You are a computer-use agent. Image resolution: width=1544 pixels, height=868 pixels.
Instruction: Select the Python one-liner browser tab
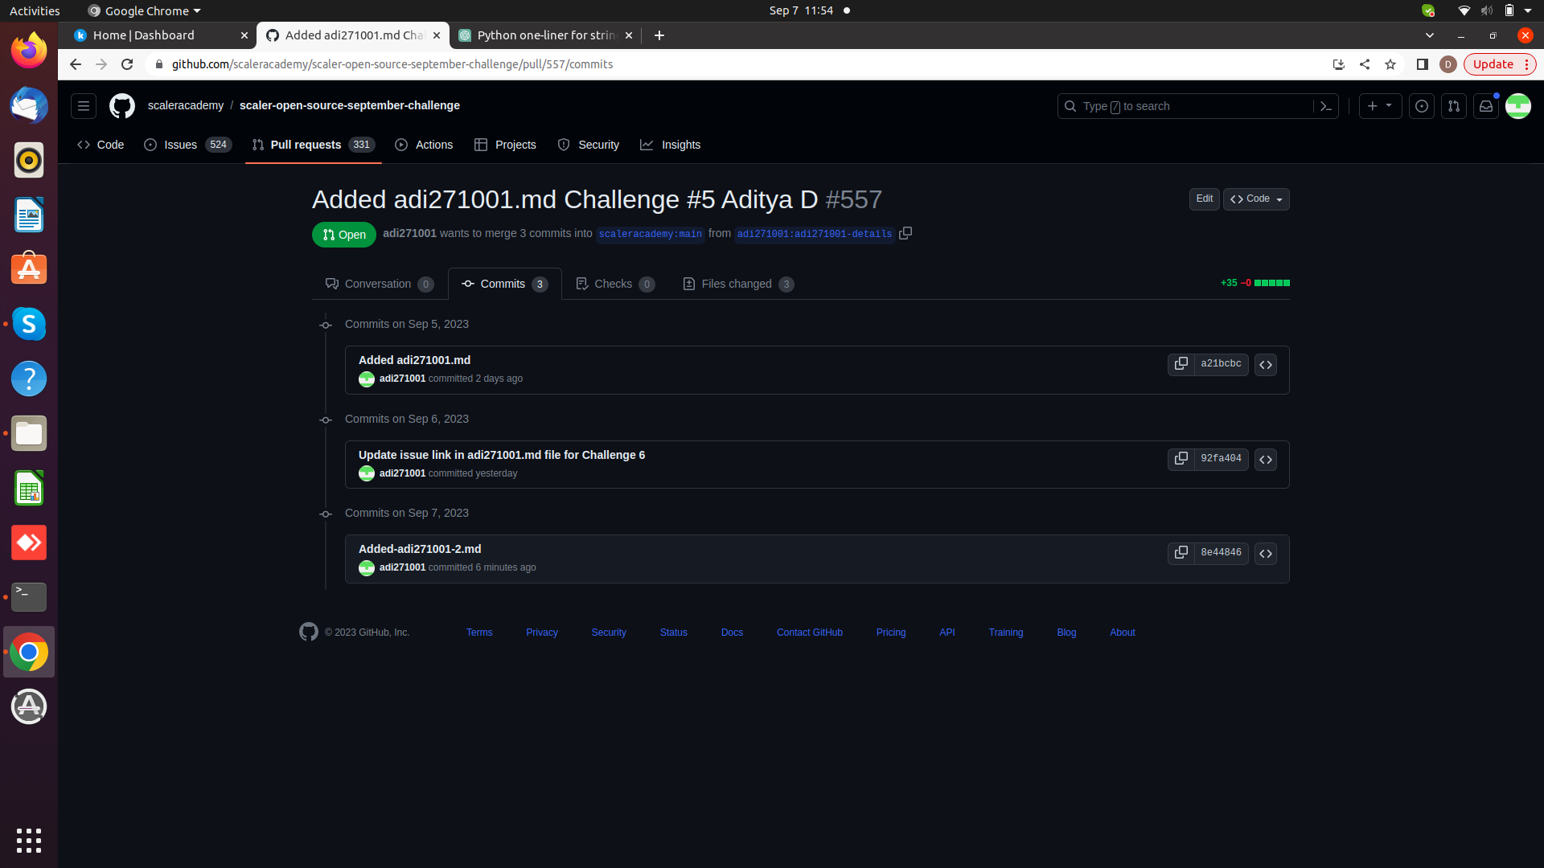point(540,35)
